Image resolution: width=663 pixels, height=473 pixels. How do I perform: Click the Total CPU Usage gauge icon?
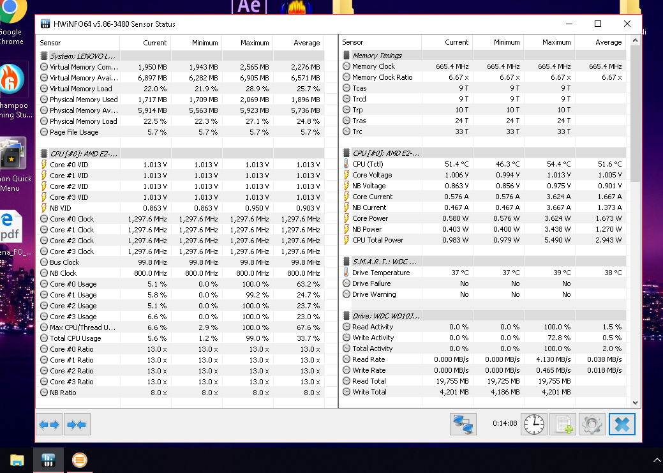pos(43,338)
